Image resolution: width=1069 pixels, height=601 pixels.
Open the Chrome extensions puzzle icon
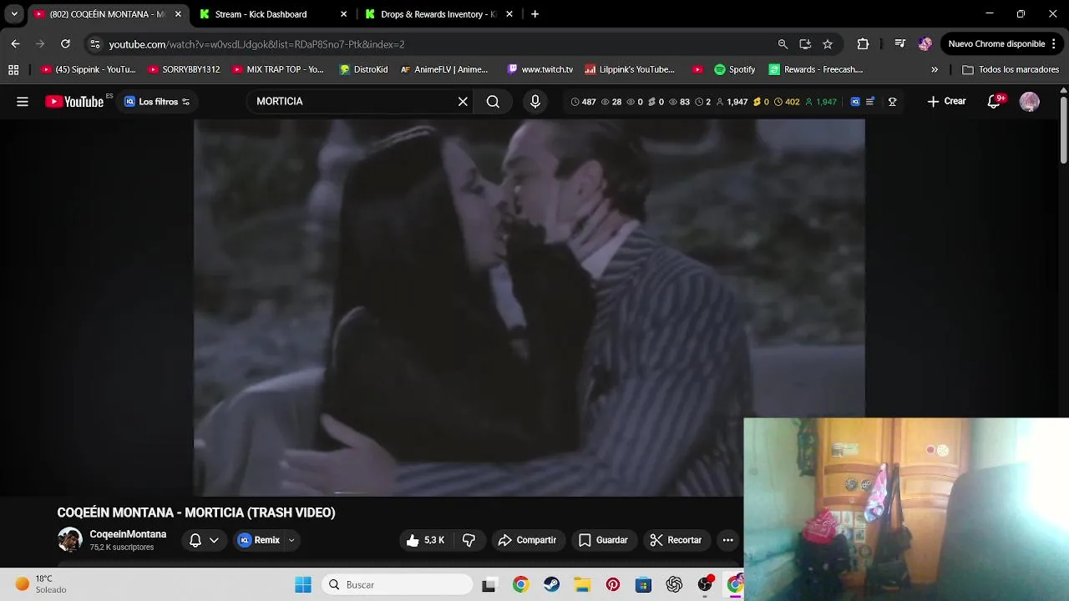point(863,44)
